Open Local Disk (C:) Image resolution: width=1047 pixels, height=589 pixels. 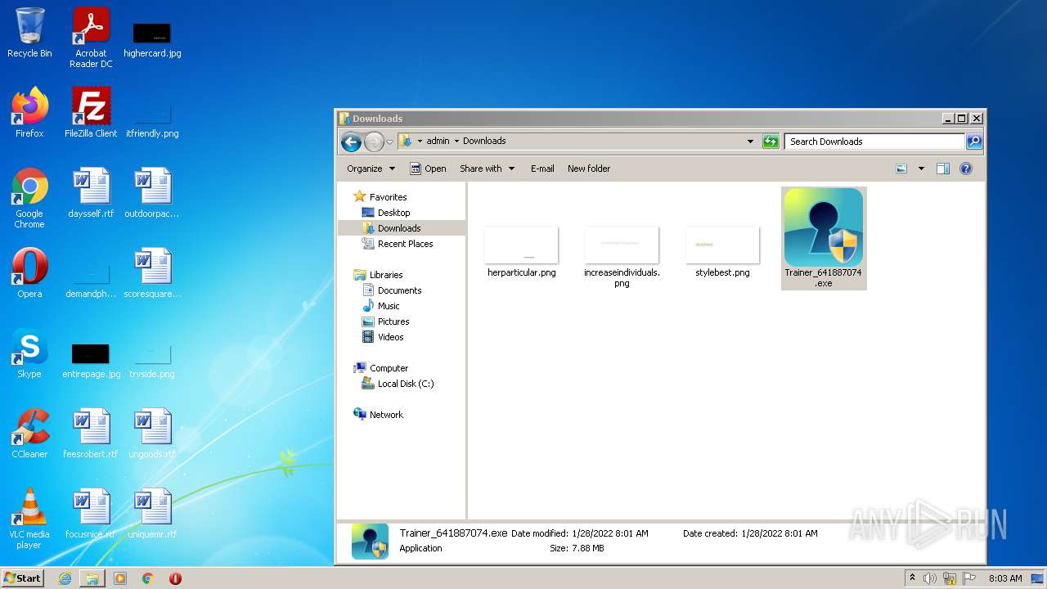point(405,384)
